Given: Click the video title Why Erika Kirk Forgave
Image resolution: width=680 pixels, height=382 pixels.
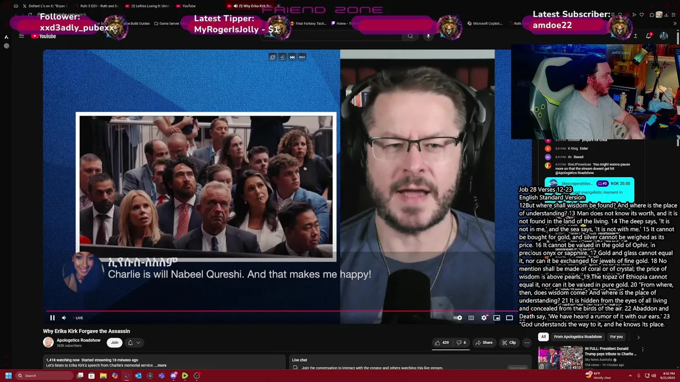Looking at the screenshot, I should tap(87, 331).
